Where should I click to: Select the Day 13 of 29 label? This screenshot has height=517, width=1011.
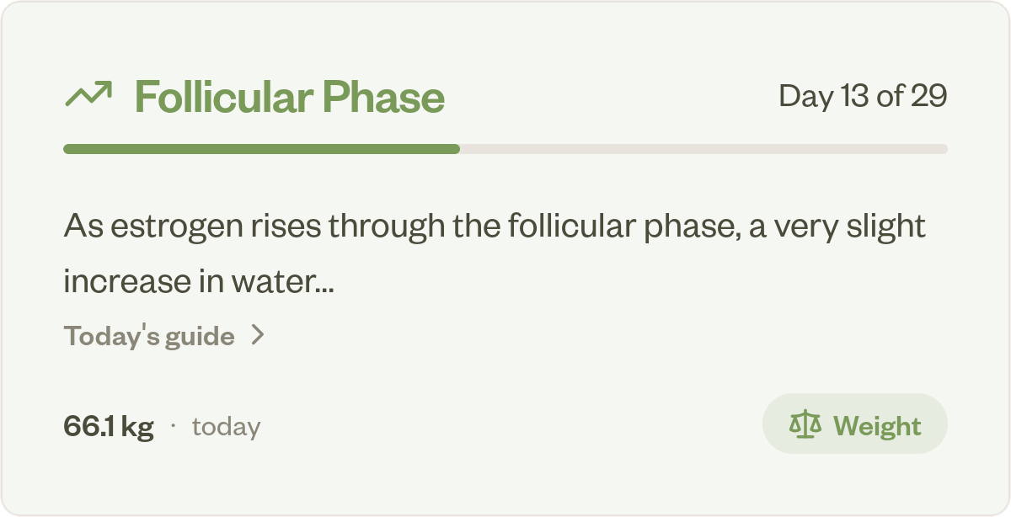pyautogui.click(x=863, y=95)
